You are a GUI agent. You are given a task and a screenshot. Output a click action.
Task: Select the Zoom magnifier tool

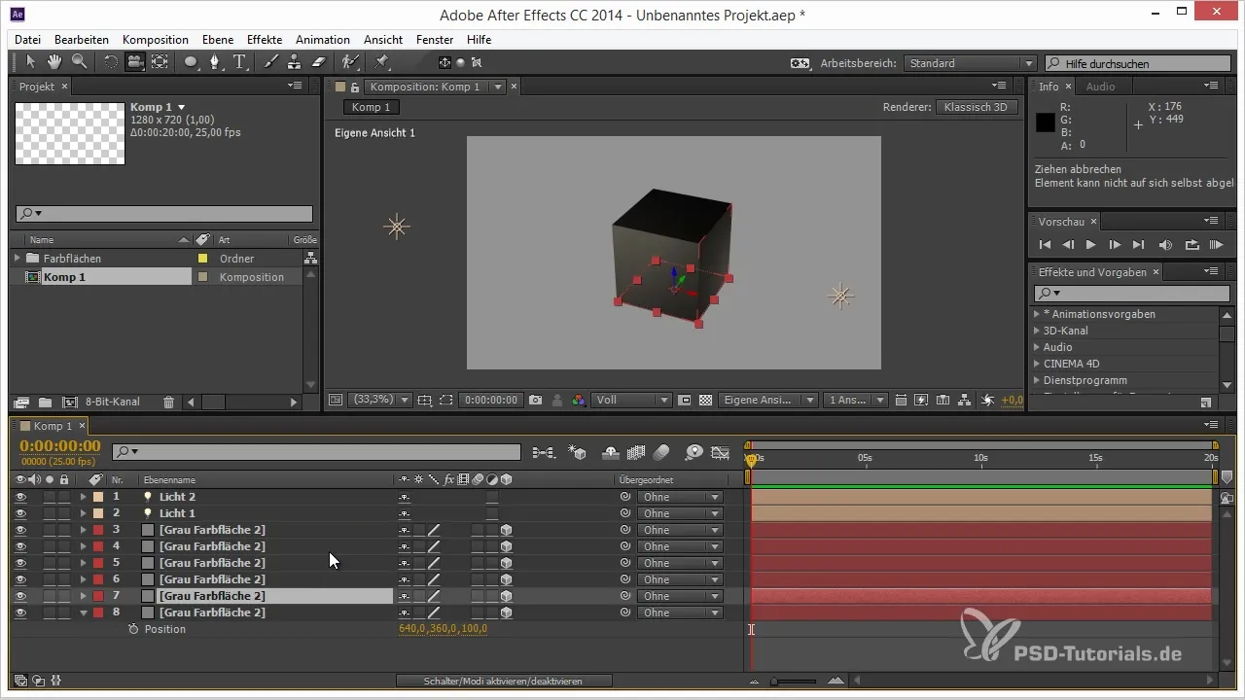(78, 62)
